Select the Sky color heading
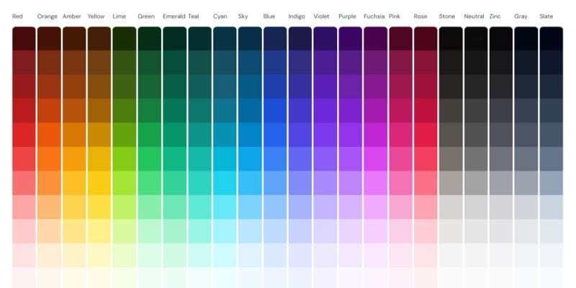The height and width of the screenshot is (288, 576). 243,16
